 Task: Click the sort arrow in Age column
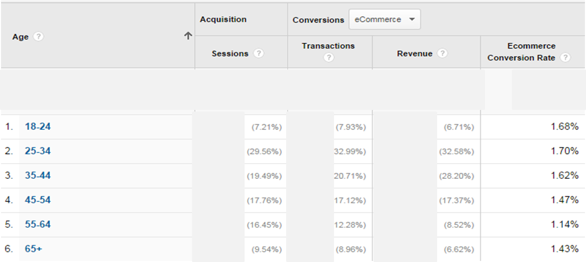[187, 36]
